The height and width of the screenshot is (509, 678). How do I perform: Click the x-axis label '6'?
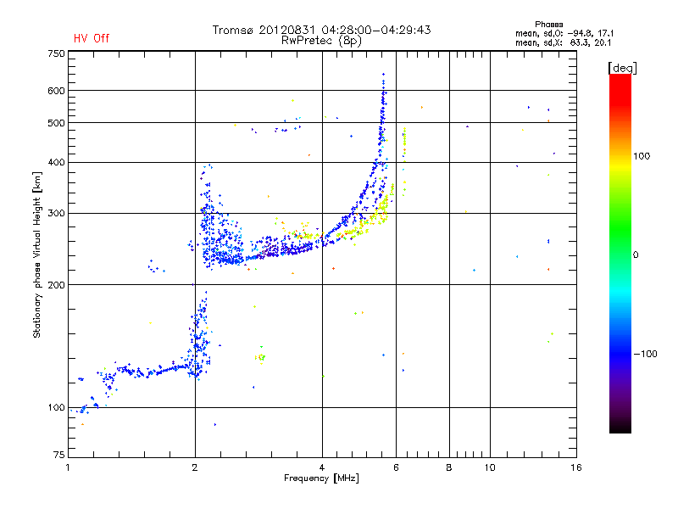point(396,467)
